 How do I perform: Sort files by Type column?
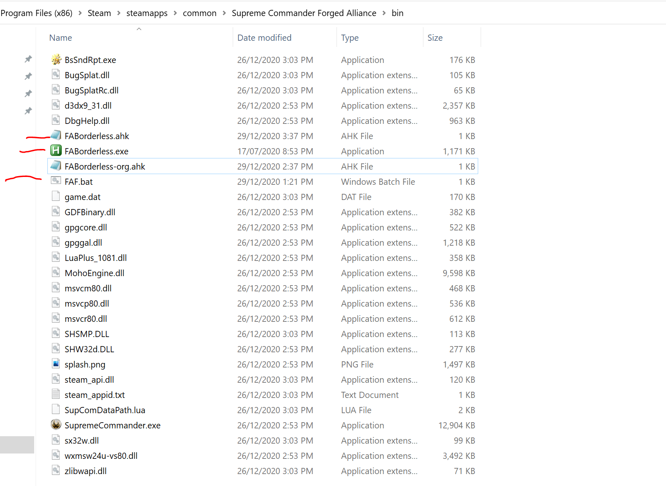pyautogui.click(x=350, y=38)
